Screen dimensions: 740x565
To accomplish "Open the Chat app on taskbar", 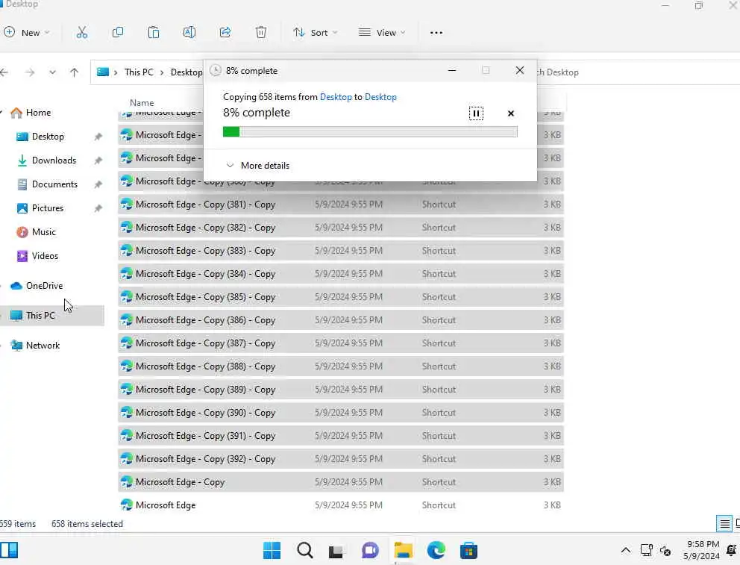I will [370, 550].
